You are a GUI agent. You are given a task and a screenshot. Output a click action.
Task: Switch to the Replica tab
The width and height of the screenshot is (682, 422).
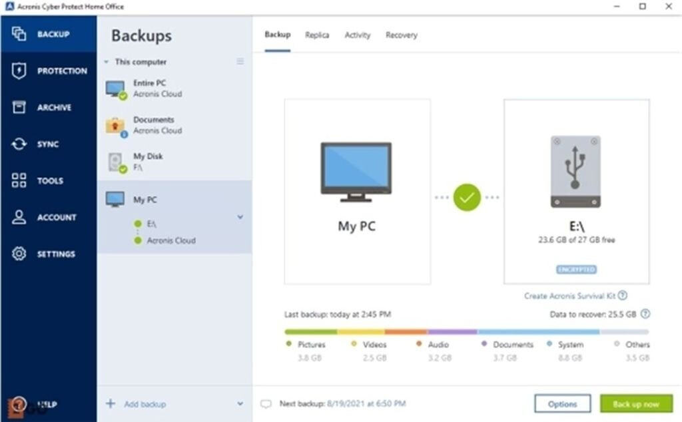pyautogui.click(x=317, y=35)
